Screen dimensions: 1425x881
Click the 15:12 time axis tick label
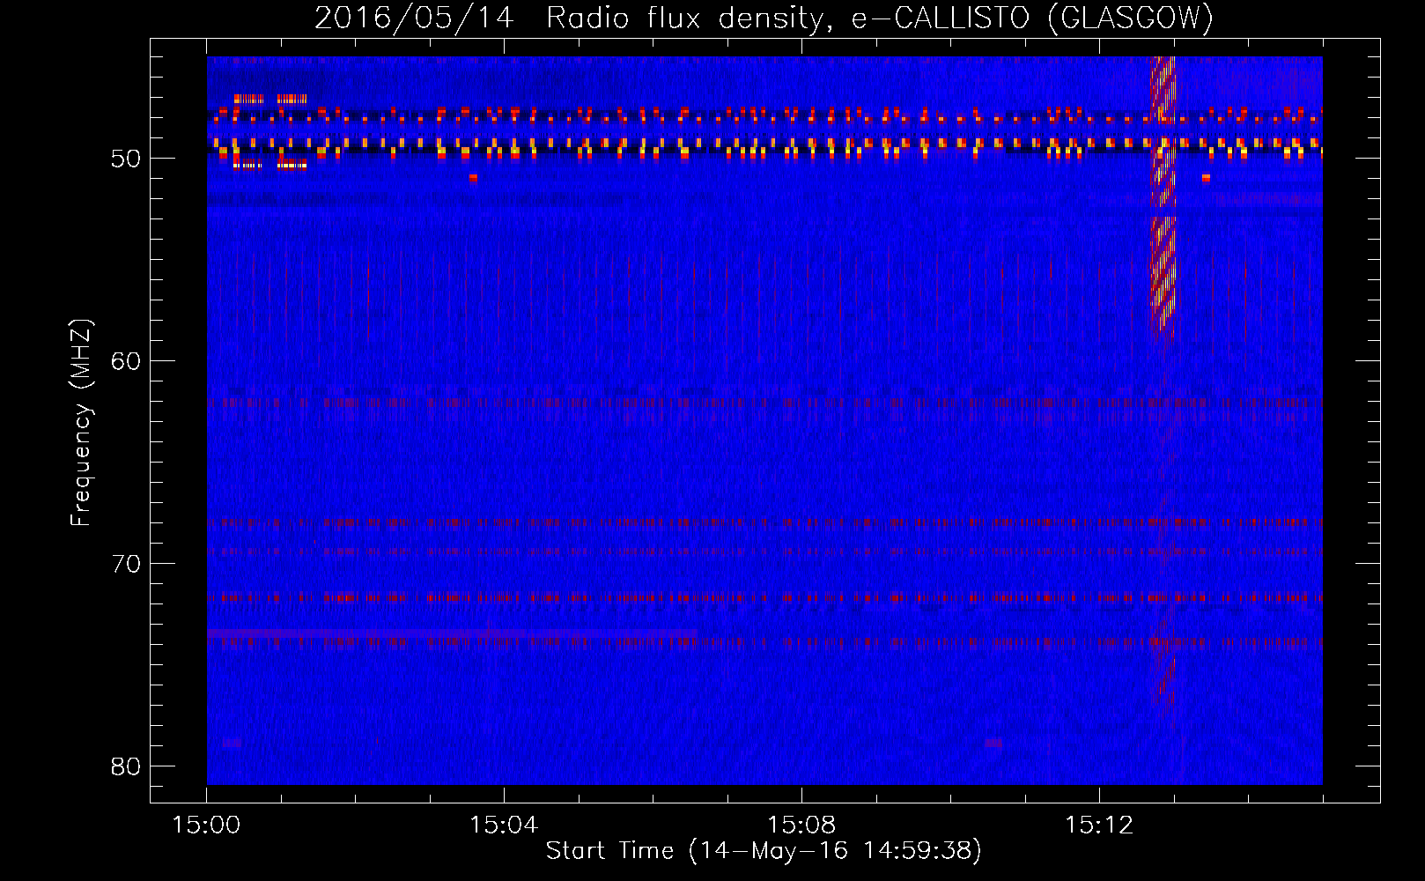click(x=1098, y=825)
